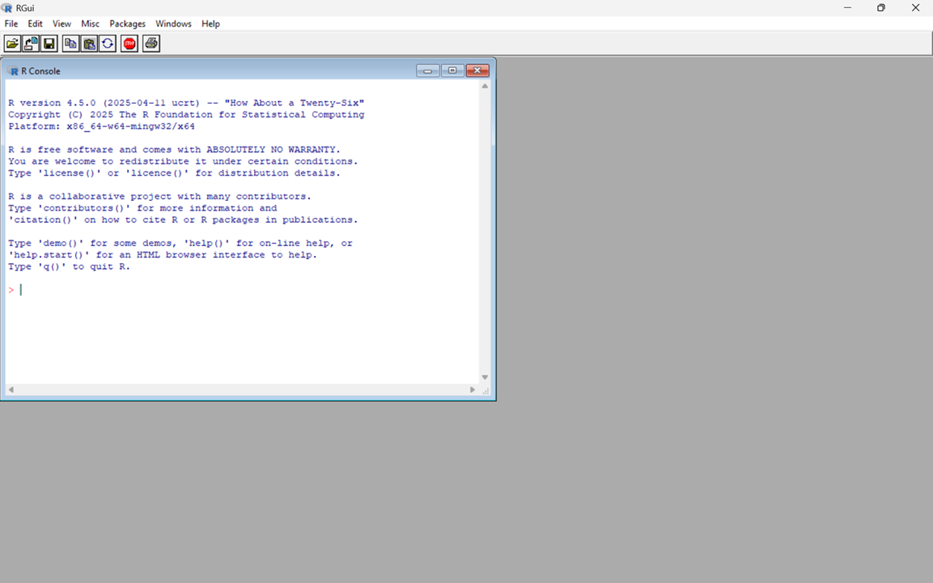Open the View menu
Image resolution: width=933 pixels, height=583 pixels.
coord(61,24)
